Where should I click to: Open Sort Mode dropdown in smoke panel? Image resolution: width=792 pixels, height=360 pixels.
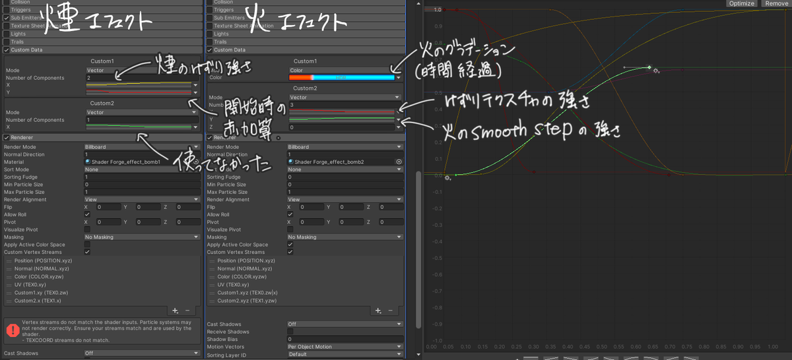click(142, 169)
